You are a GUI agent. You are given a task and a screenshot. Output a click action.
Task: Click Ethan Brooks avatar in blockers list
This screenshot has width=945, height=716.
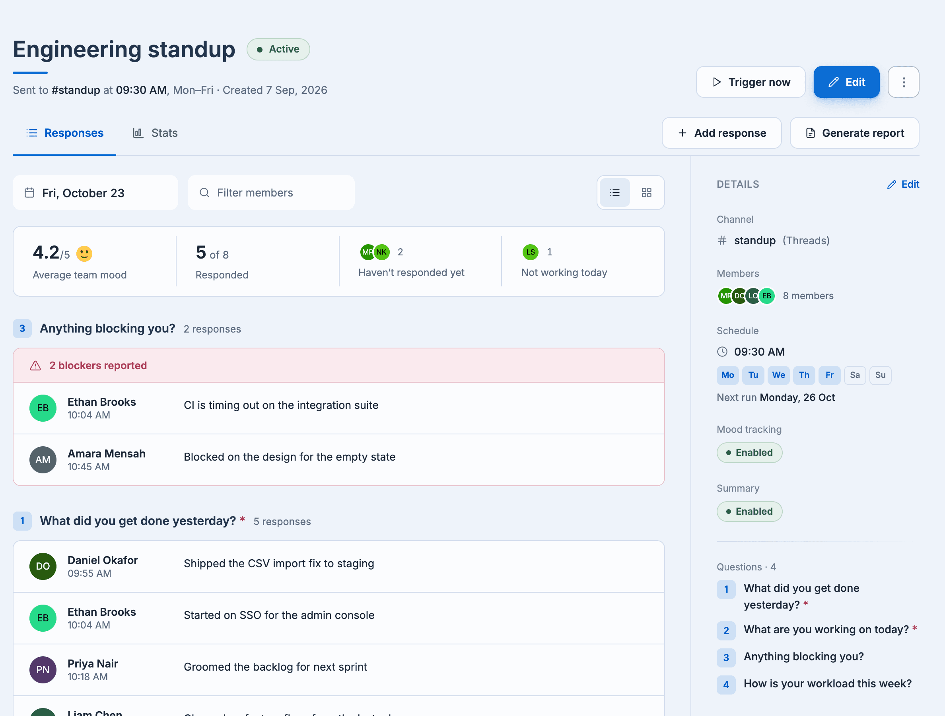43,408
